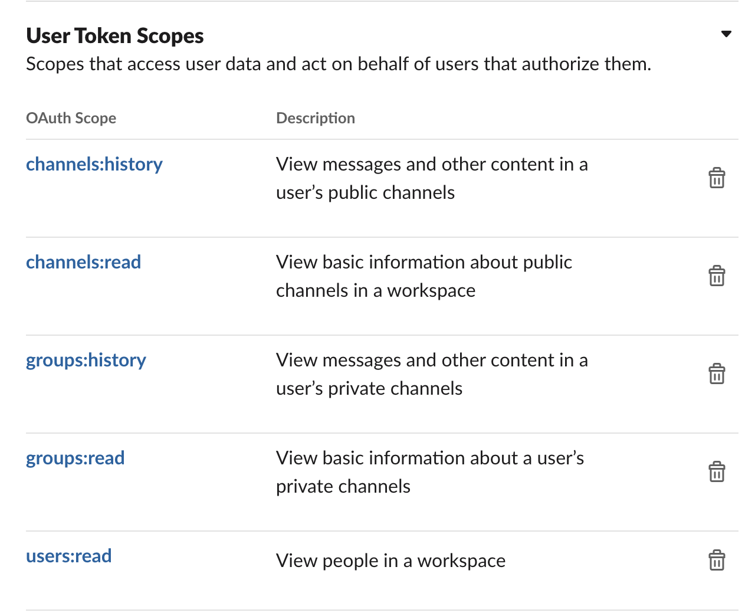Delete the channels:history scope with its trash icon

pyautogui.click(x=717, y=178)
